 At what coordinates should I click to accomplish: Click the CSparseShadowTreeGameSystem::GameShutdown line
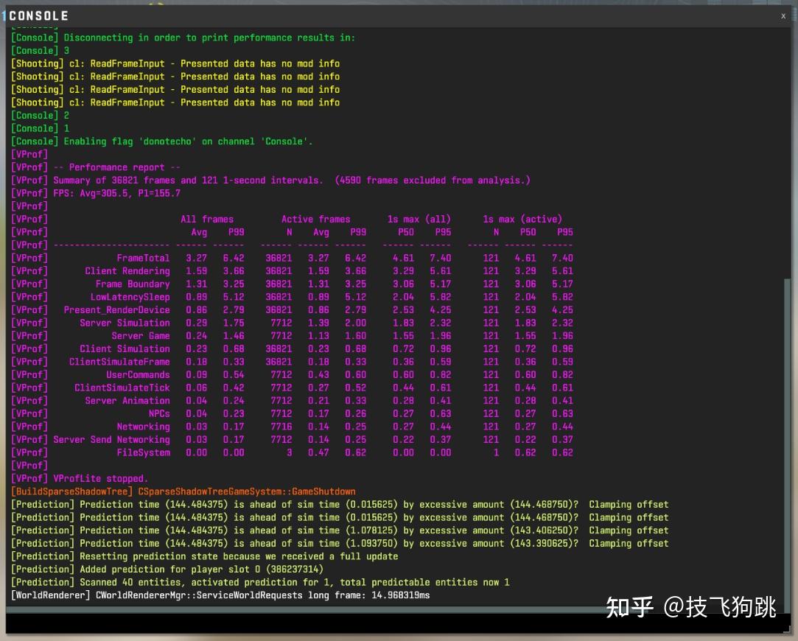coord(183,491)
